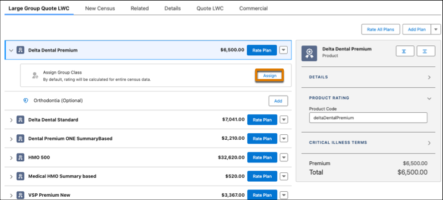
Task: Rate Plan for VSP Premium New
Action: (x=262, y=195)
